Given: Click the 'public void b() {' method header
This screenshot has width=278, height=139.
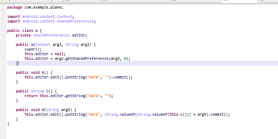Looking at the screenshot, I should pos(34,73).
